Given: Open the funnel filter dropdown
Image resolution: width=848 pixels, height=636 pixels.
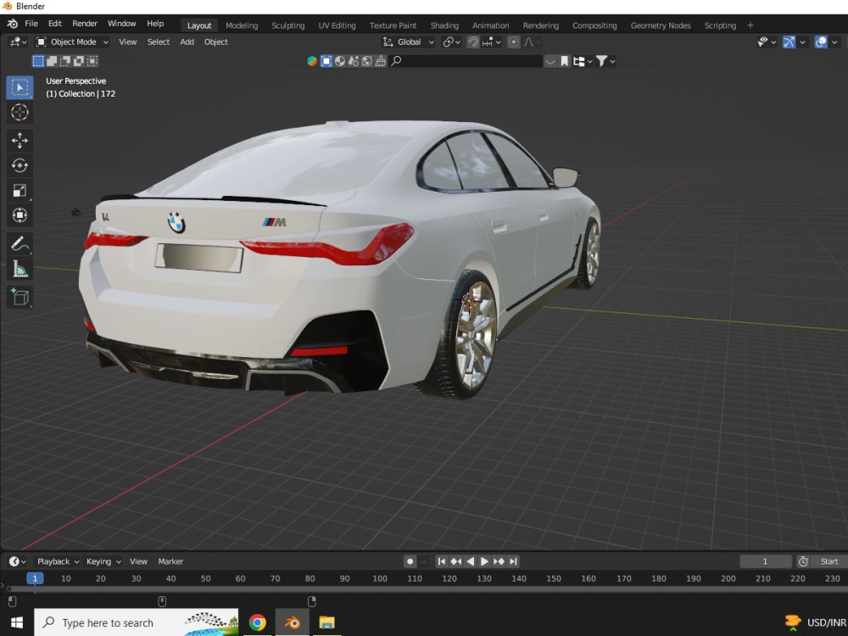Looking at the screenshot, I should 605,61.
